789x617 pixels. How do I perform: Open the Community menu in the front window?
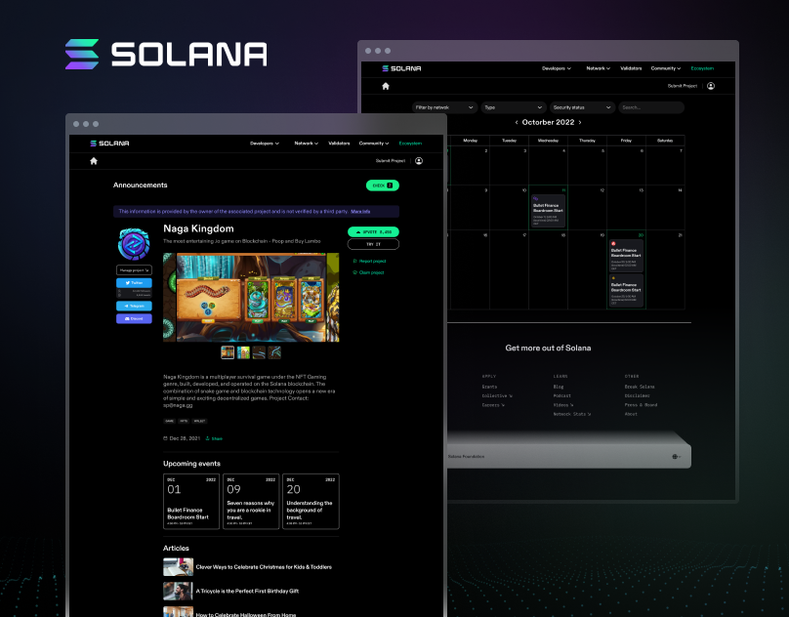(x=373, y=144)
